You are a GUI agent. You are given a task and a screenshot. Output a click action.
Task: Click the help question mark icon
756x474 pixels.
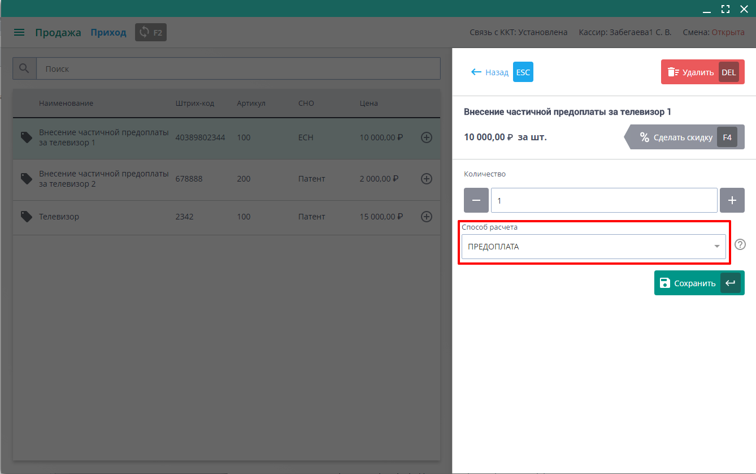click(740, 245)
